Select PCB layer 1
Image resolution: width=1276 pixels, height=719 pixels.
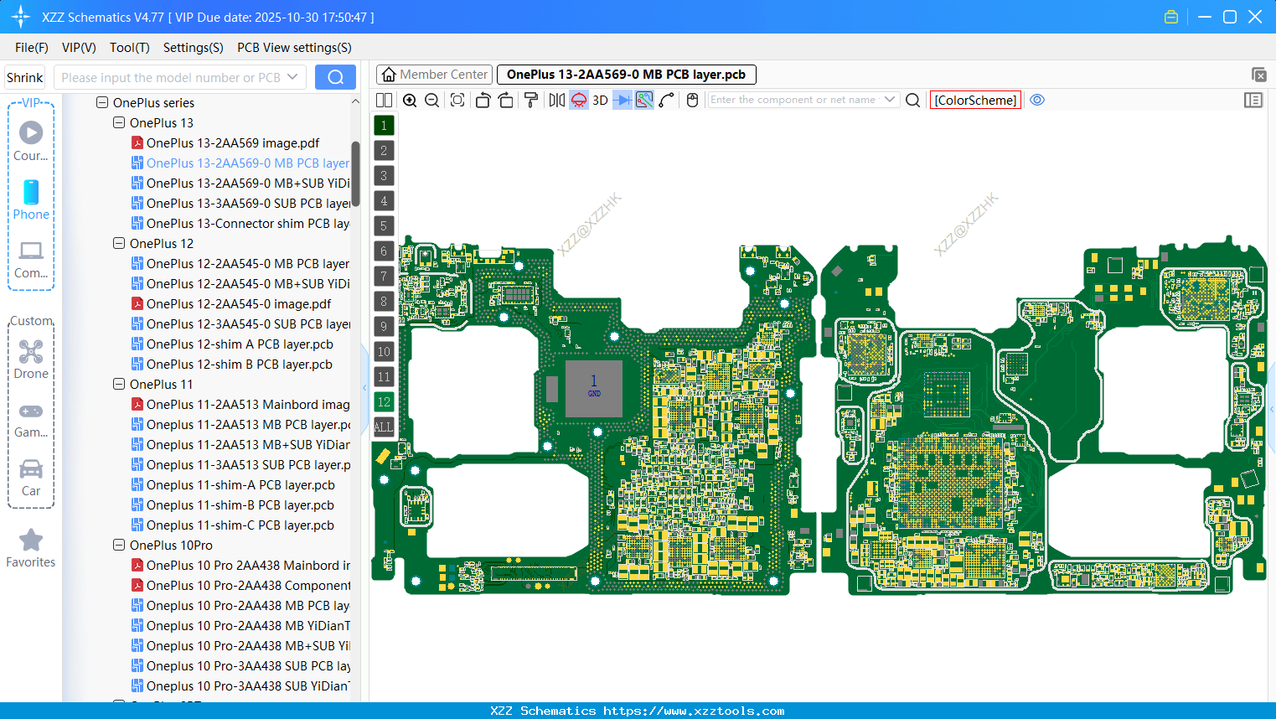pyautogui.click(x=384, y=125)
